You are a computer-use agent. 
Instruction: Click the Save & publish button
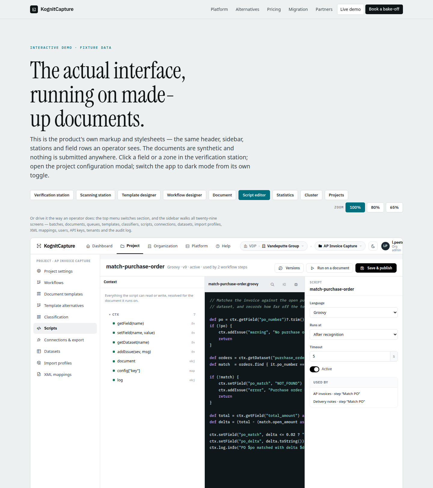(x=376, y=268)
